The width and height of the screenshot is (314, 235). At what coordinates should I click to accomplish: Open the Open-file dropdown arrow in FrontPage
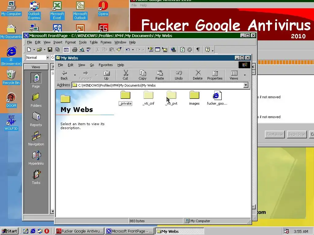44,50
